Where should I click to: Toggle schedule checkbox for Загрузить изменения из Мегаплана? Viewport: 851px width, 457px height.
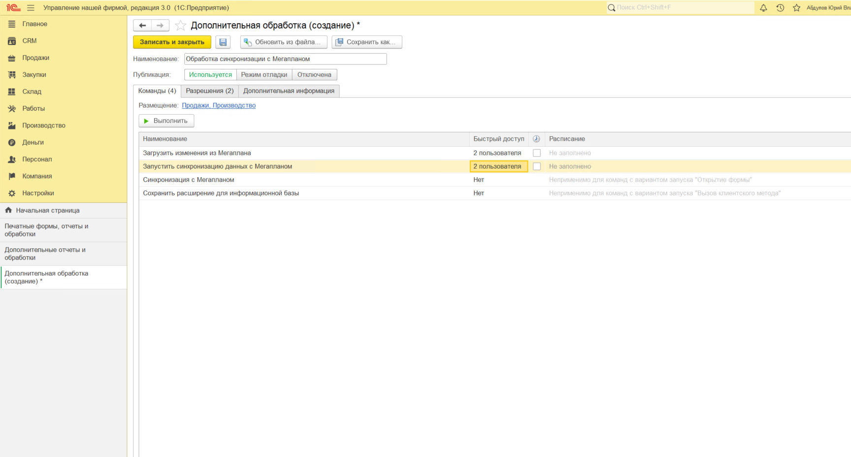click(x=537, y=153)
